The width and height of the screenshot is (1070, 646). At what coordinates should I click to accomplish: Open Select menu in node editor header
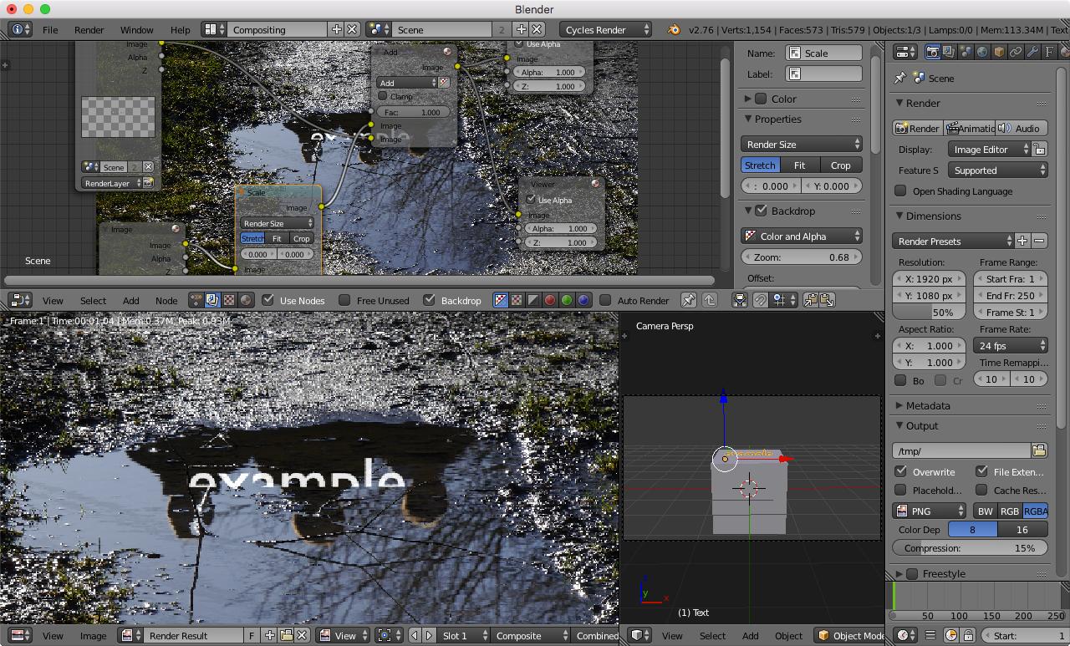pyautogui.click(x=93, y=300)
